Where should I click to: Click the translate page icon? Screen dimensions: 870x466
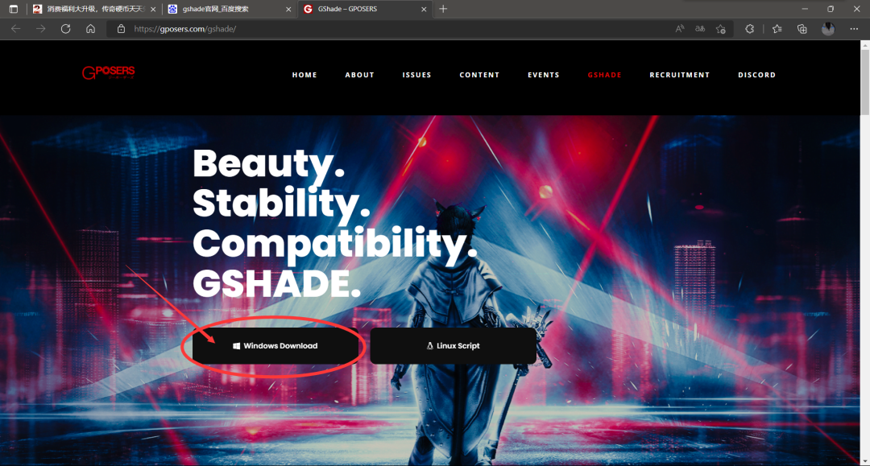[700, 29]
